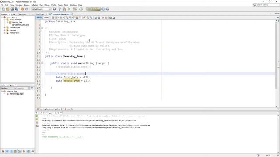Toggle Show Fields filter in Navigator
Screen dimensions: 280x157
click(7, 151)
